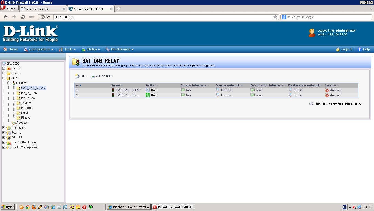Open the Opera main menu button
The image size is (374, 211).
point(9,8)
